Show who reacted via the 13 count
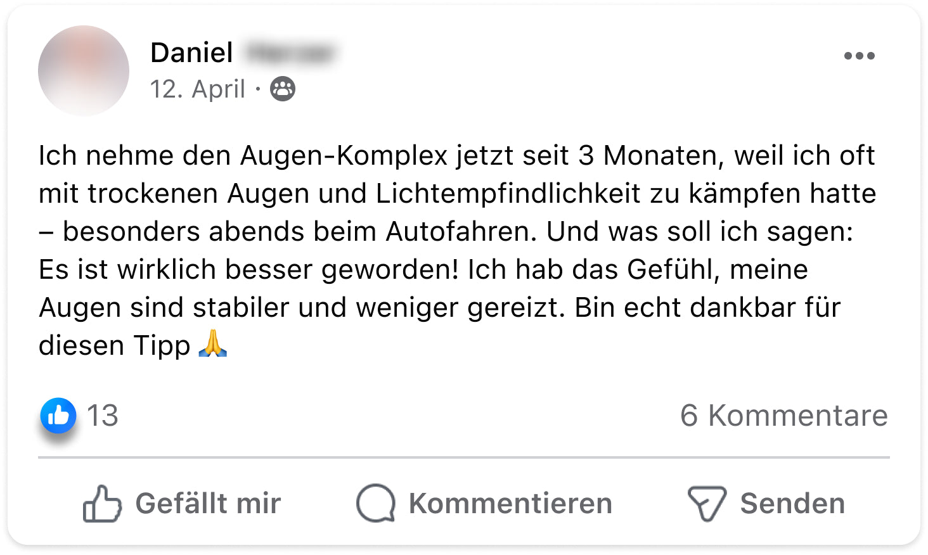Viewport: 928px width, 555px height. [x=102, y=416]
